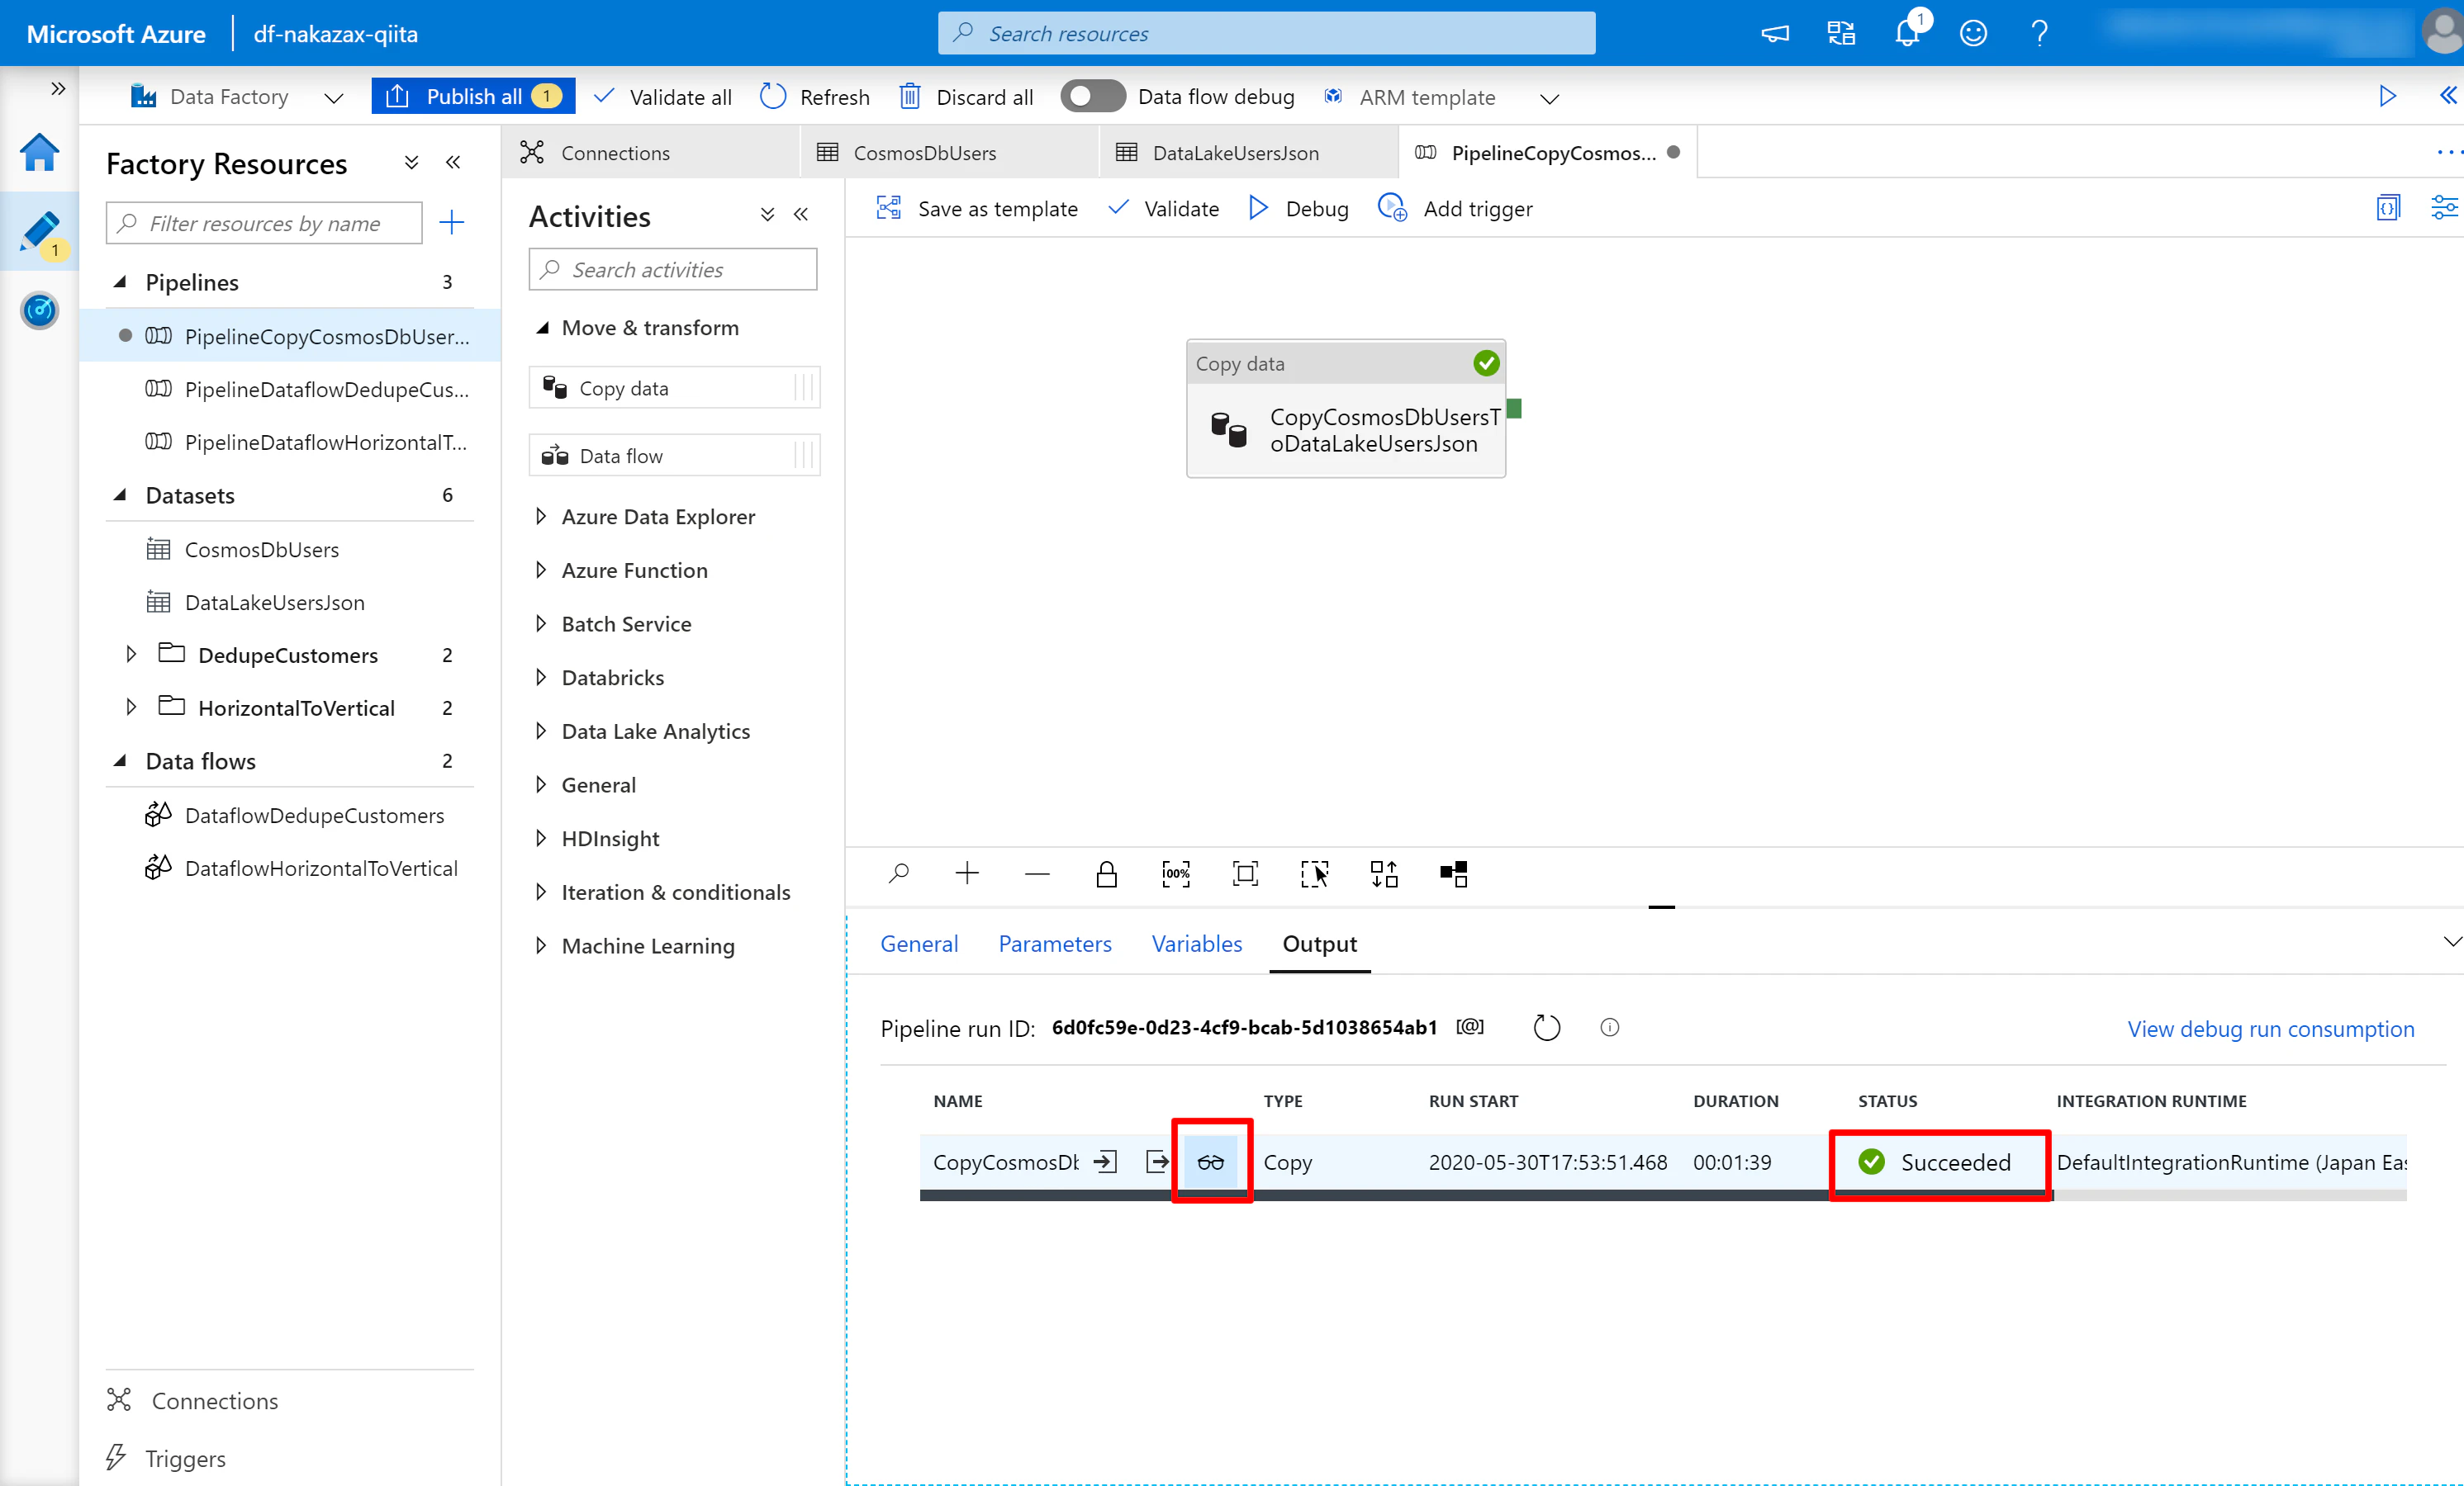This screenshot has width=2464, height=1486.
Task: Click the auto align icon
Action: (x=1384, y=874)
